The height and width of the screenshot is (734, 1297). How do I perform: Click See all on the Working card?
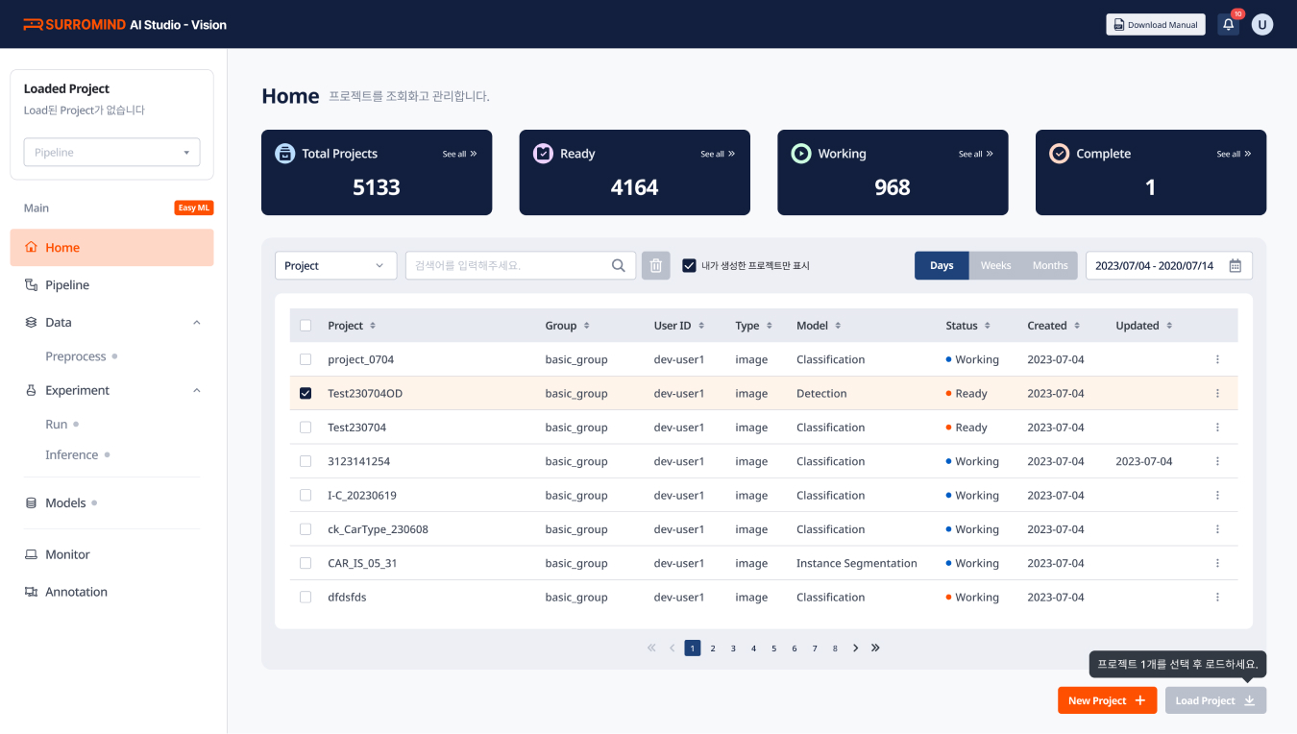975,154
